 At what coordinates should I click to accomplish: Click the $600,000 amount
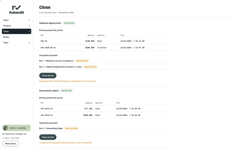coord(88,115)
